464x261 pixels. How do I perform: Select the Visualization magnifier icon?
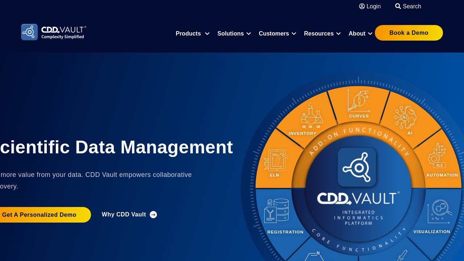pos(439,212)
